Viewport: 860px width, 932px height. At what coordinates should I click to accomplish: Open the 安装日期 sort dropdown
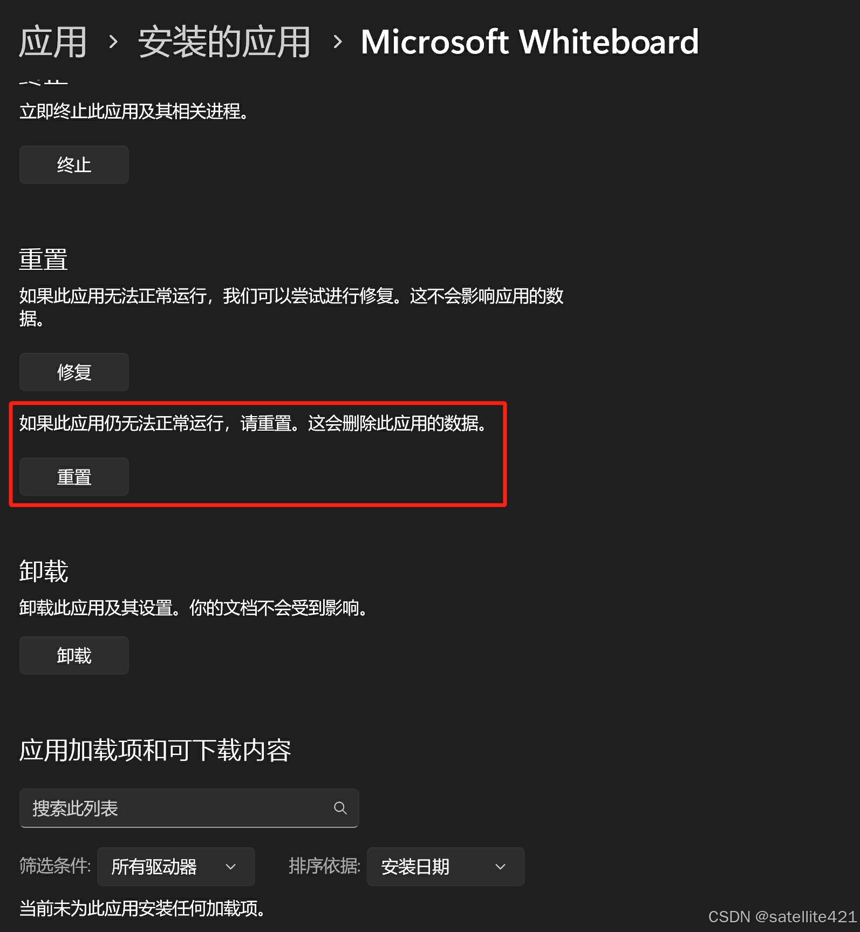point(446,867)
